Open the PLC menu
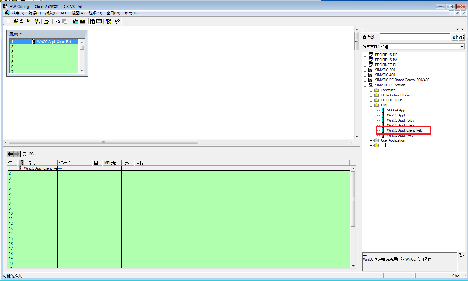This screenshot has height=281, width=468. 64,13
